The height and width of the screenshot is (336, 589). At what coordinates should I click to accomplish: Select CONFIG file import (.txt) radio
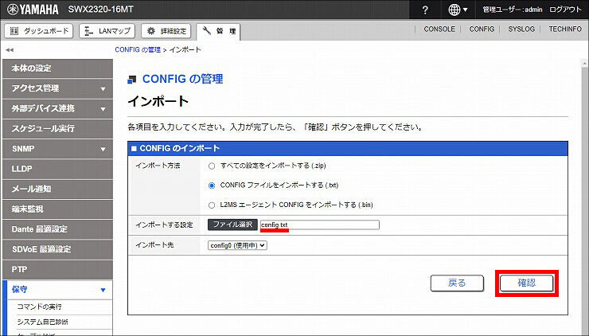[212, 186]
